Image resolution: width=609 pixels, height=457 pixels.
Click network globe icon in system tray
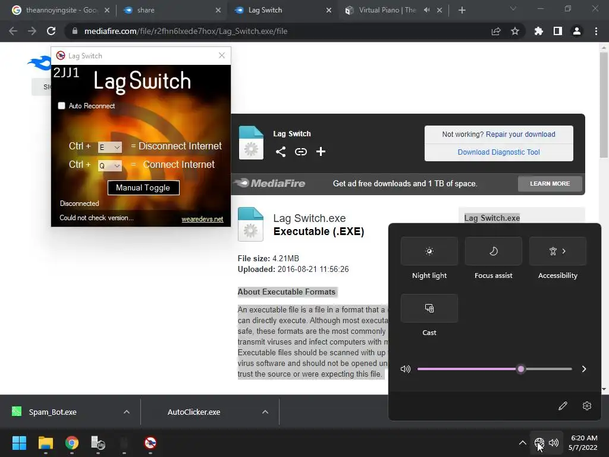pyautogui.click(x=539, y=443)
